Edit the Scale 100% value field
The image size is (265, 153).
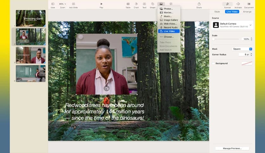pyautogui.click(x=246, y=39)
